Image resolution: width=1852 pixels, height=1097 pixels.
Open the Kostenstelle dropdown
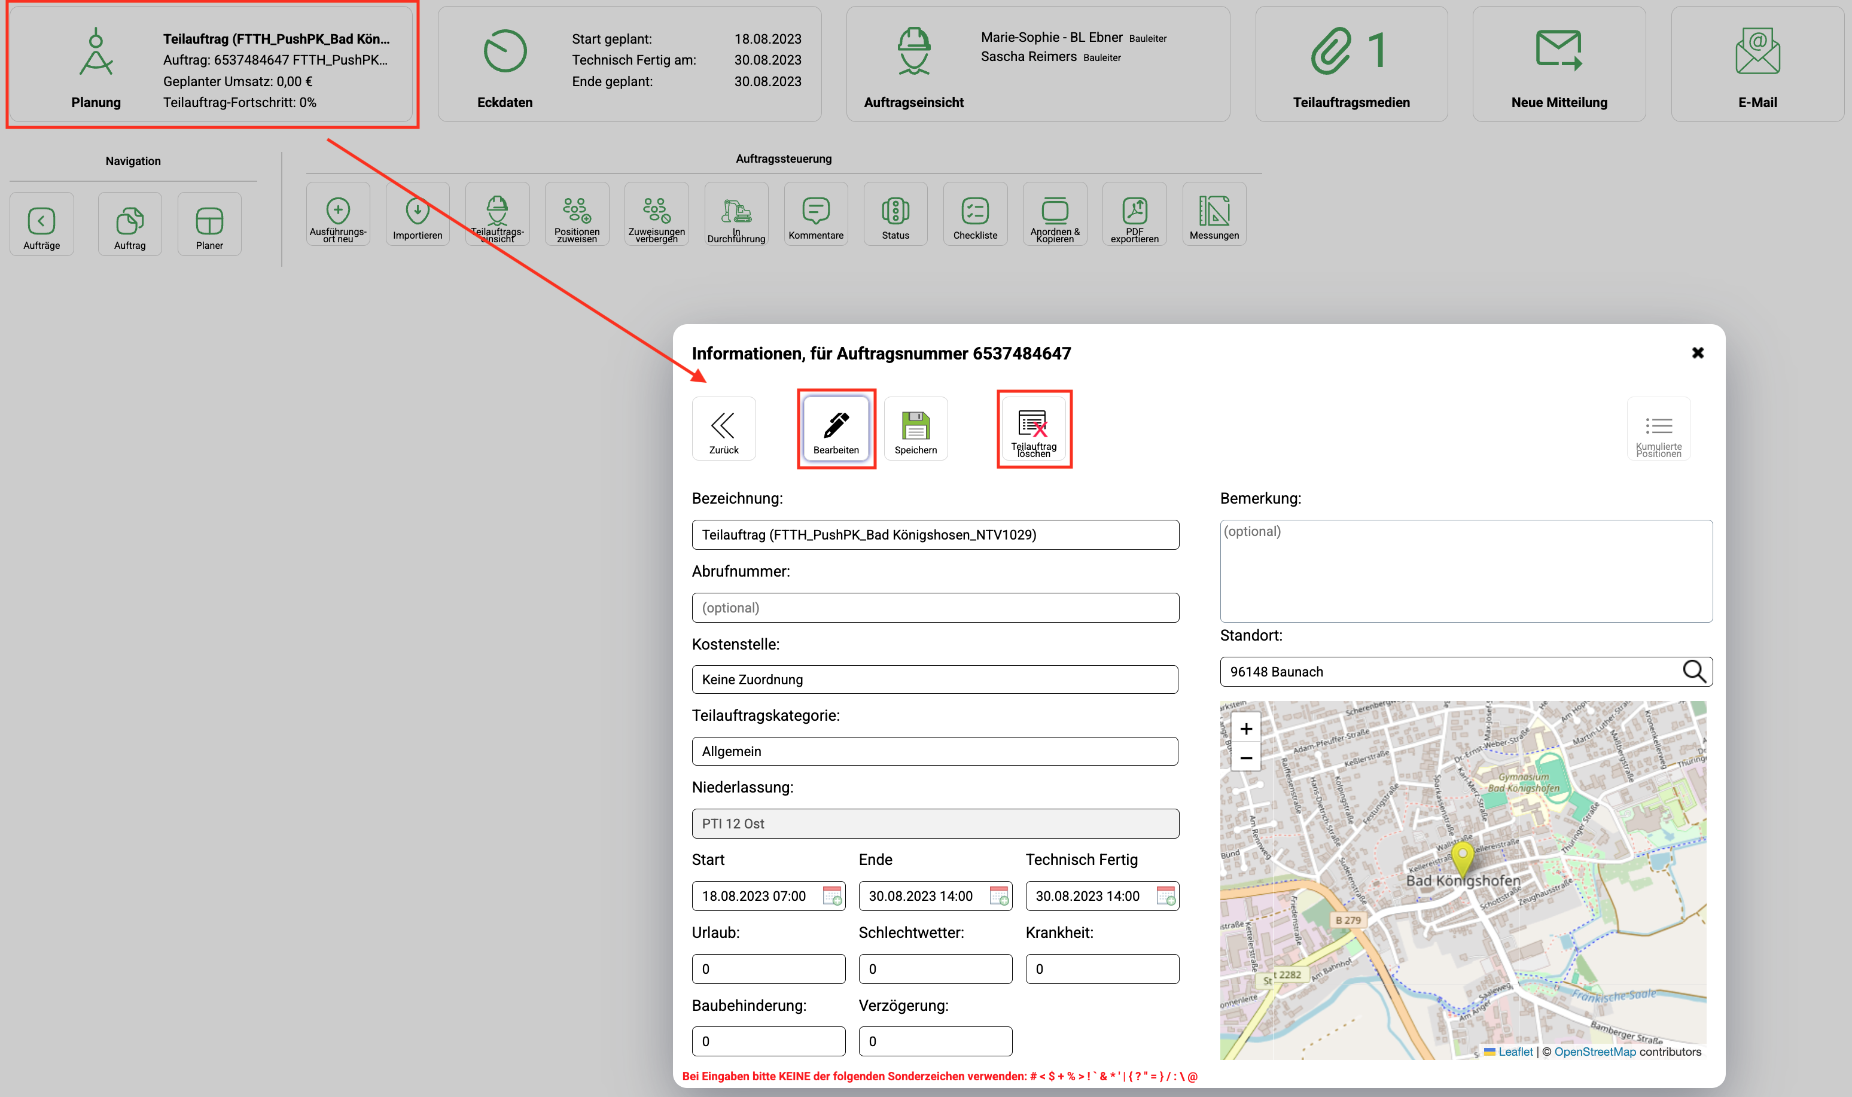934,679
